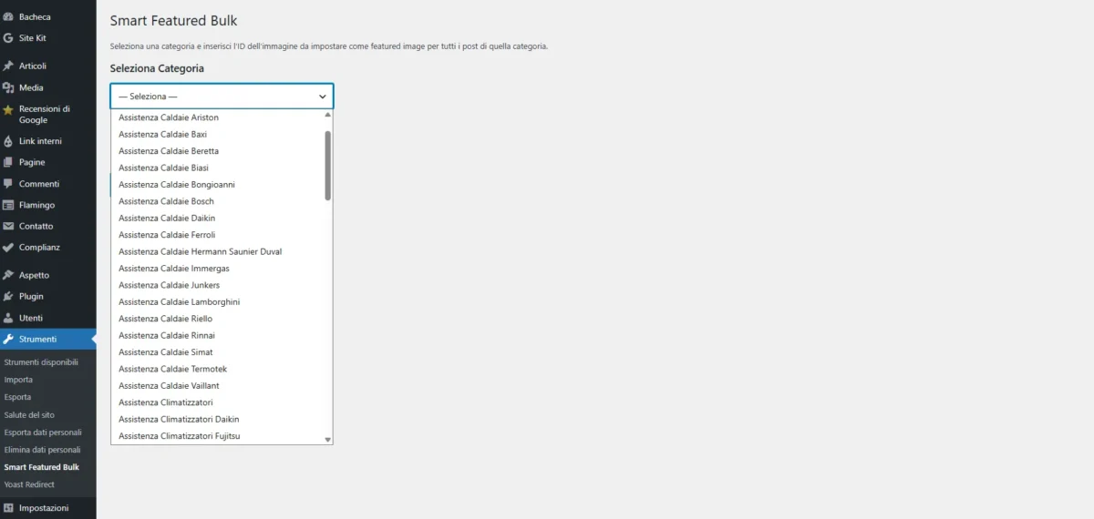1094x519 pixels.
Task: Click the dropdown list scrollbar thumb
Action: (x=328, y=166)
